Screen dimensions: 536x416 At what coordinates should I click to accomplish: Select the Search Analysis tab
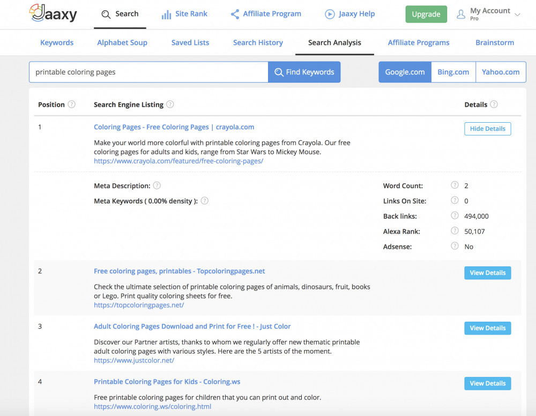tap(334, 43)
